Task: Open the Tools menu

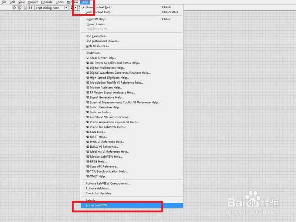Action: (60, 2)
